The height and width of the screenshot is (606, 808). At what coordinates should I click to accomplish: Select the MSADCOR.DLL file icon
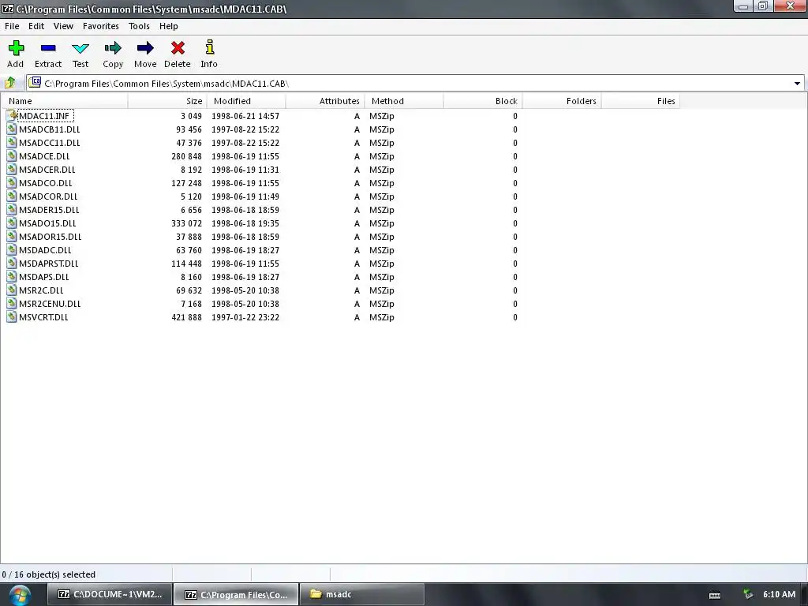[x=11, y=196]
